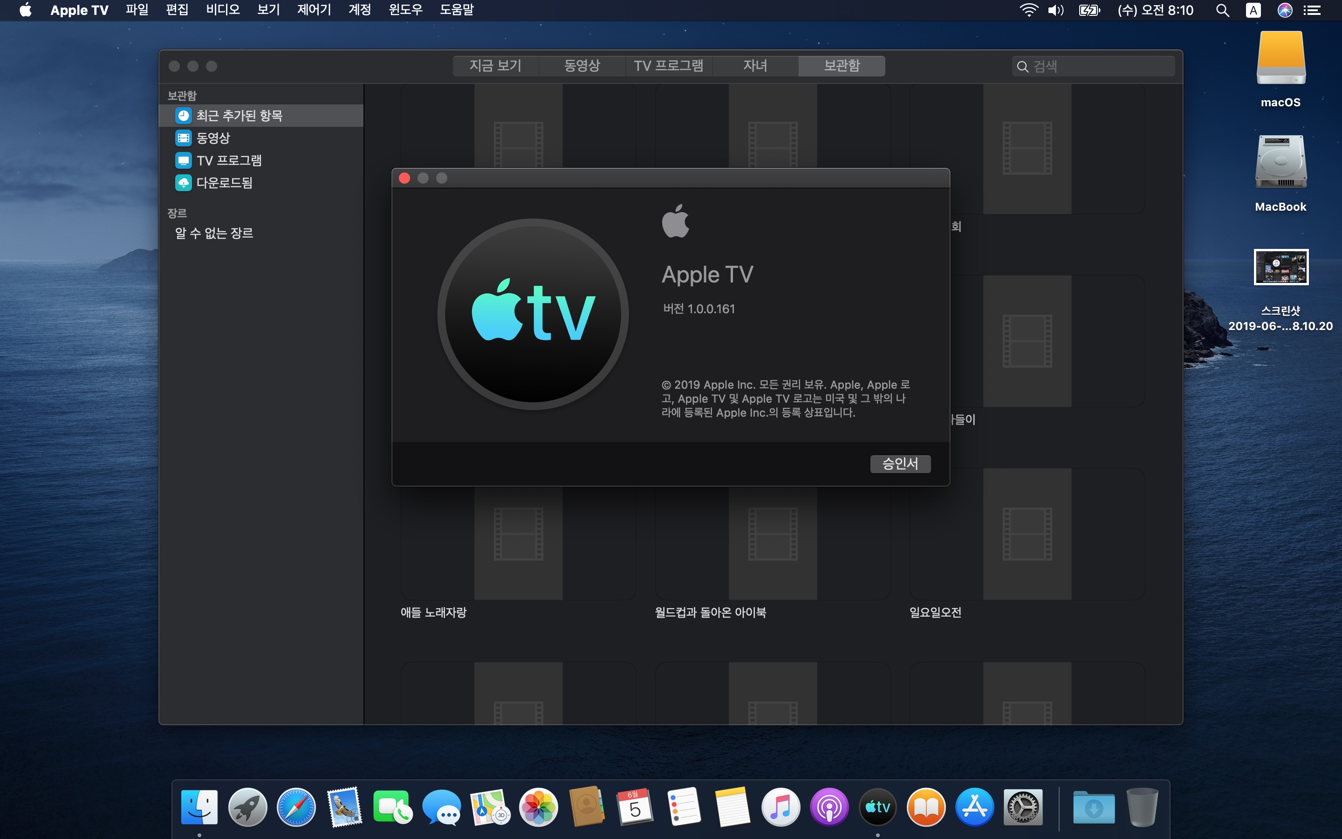1342x839 pixels.
Task: Open App Store in the Dock
Action: (x=974, y=807)
